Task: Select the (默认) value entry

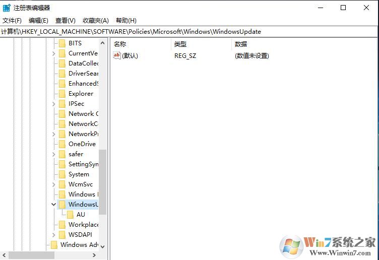Action: tap(130, 56)
